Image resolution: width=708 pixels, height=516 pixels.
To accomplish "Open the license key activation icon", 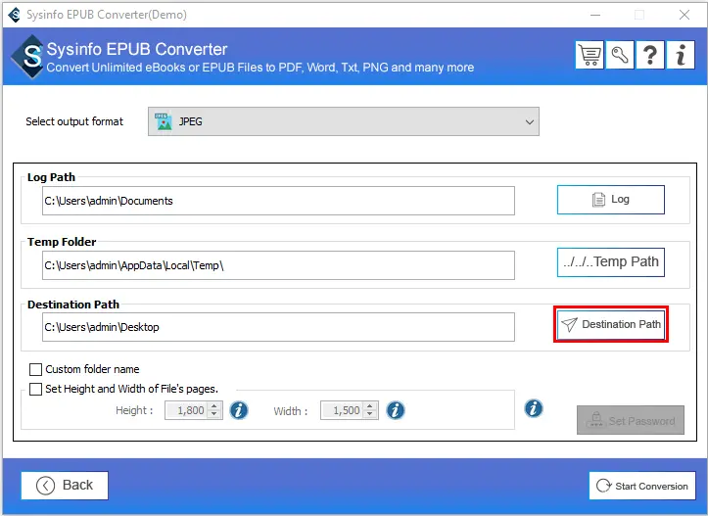I will pyautogui.click(x=620, y=55).
